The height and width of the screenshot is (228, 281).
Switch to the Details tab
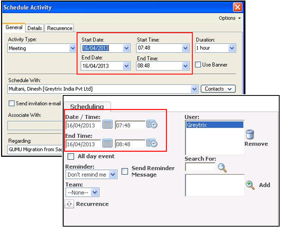pos(34,28)
